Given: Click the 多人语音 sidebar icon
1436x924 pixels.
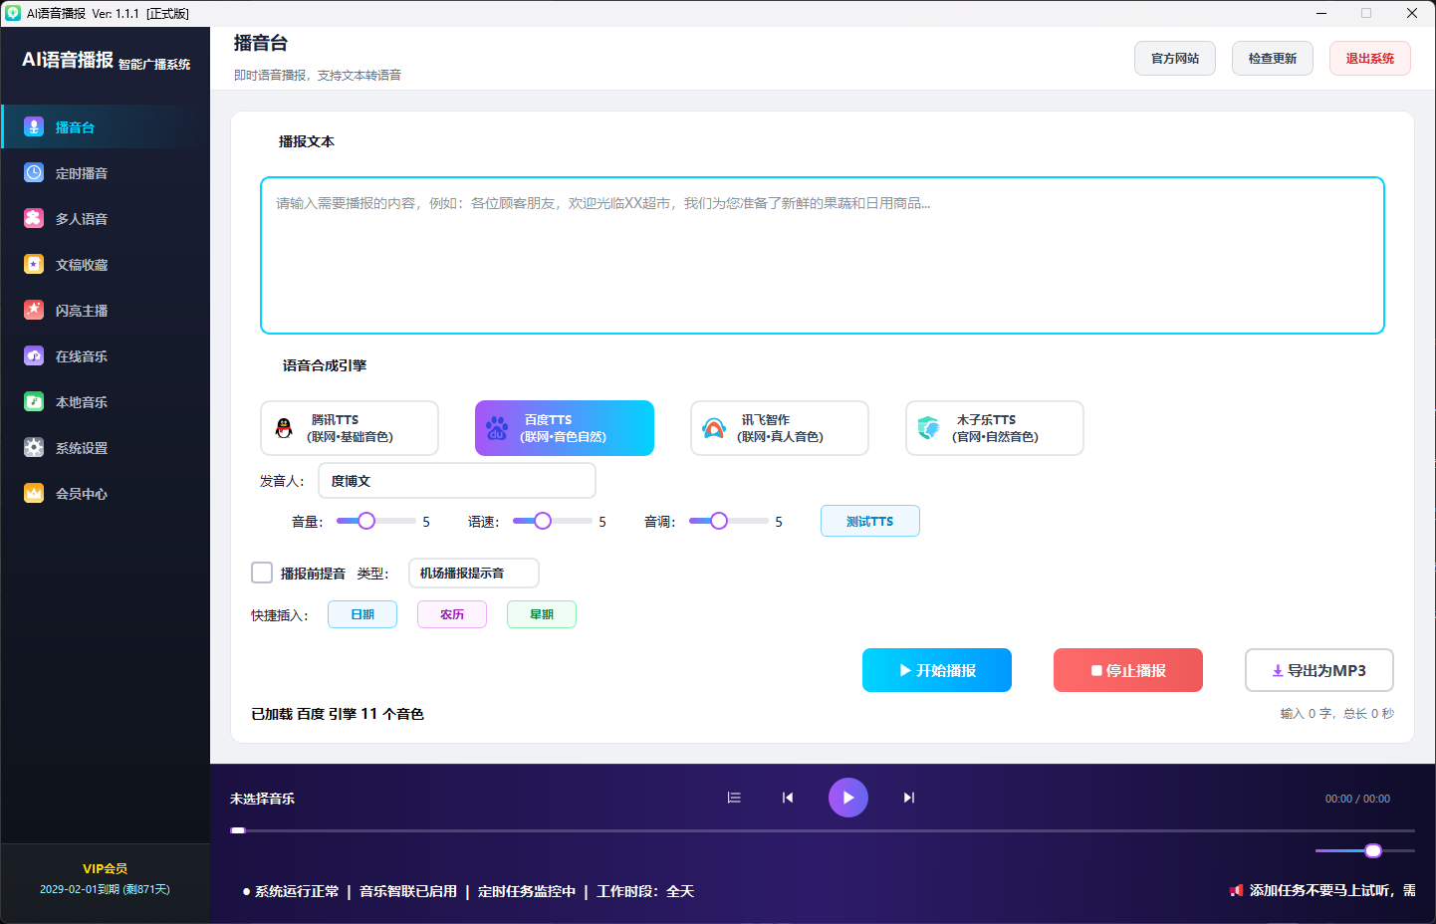Looking at the screenshot, I should point(34,219).
